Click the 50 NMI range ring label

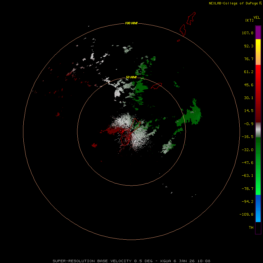(131, 77)
